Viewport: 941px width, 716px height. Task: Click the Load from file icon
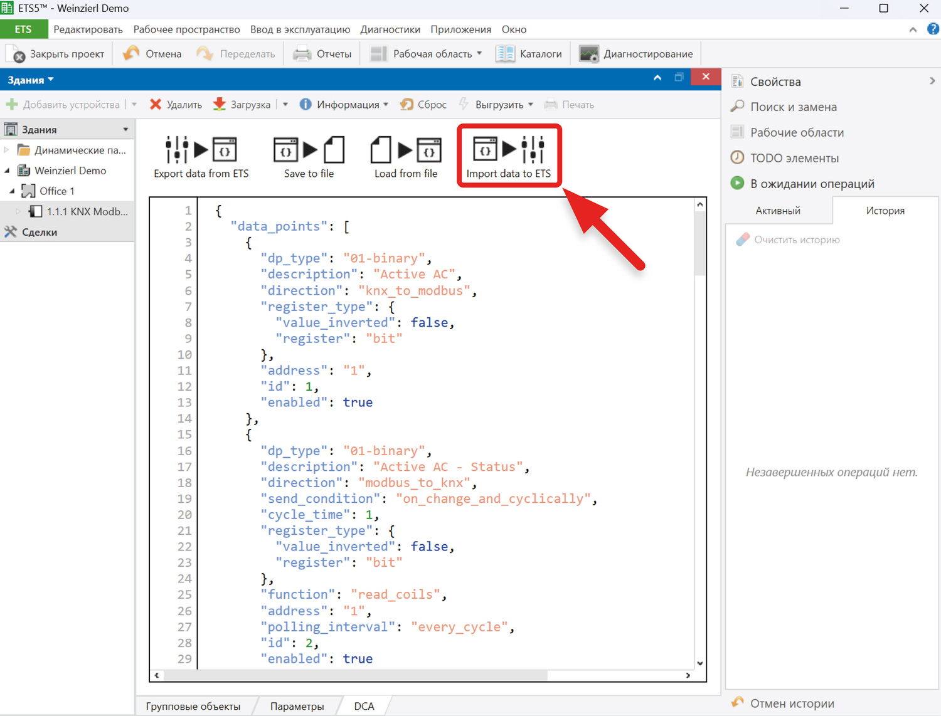click(406, 150)
